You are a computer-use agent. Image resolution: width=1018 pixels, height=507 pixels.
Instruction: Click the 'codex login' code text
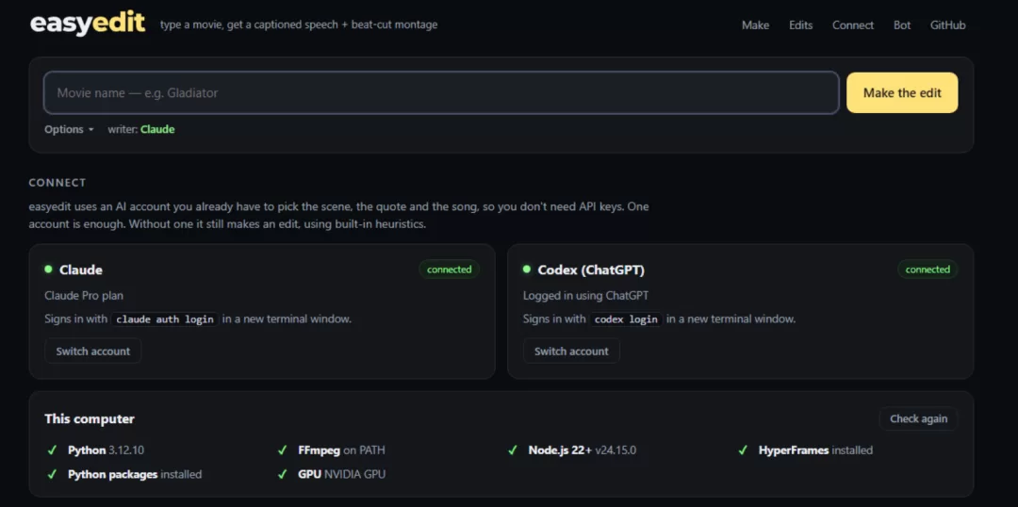pyautogui.click(x=627, y=319)
